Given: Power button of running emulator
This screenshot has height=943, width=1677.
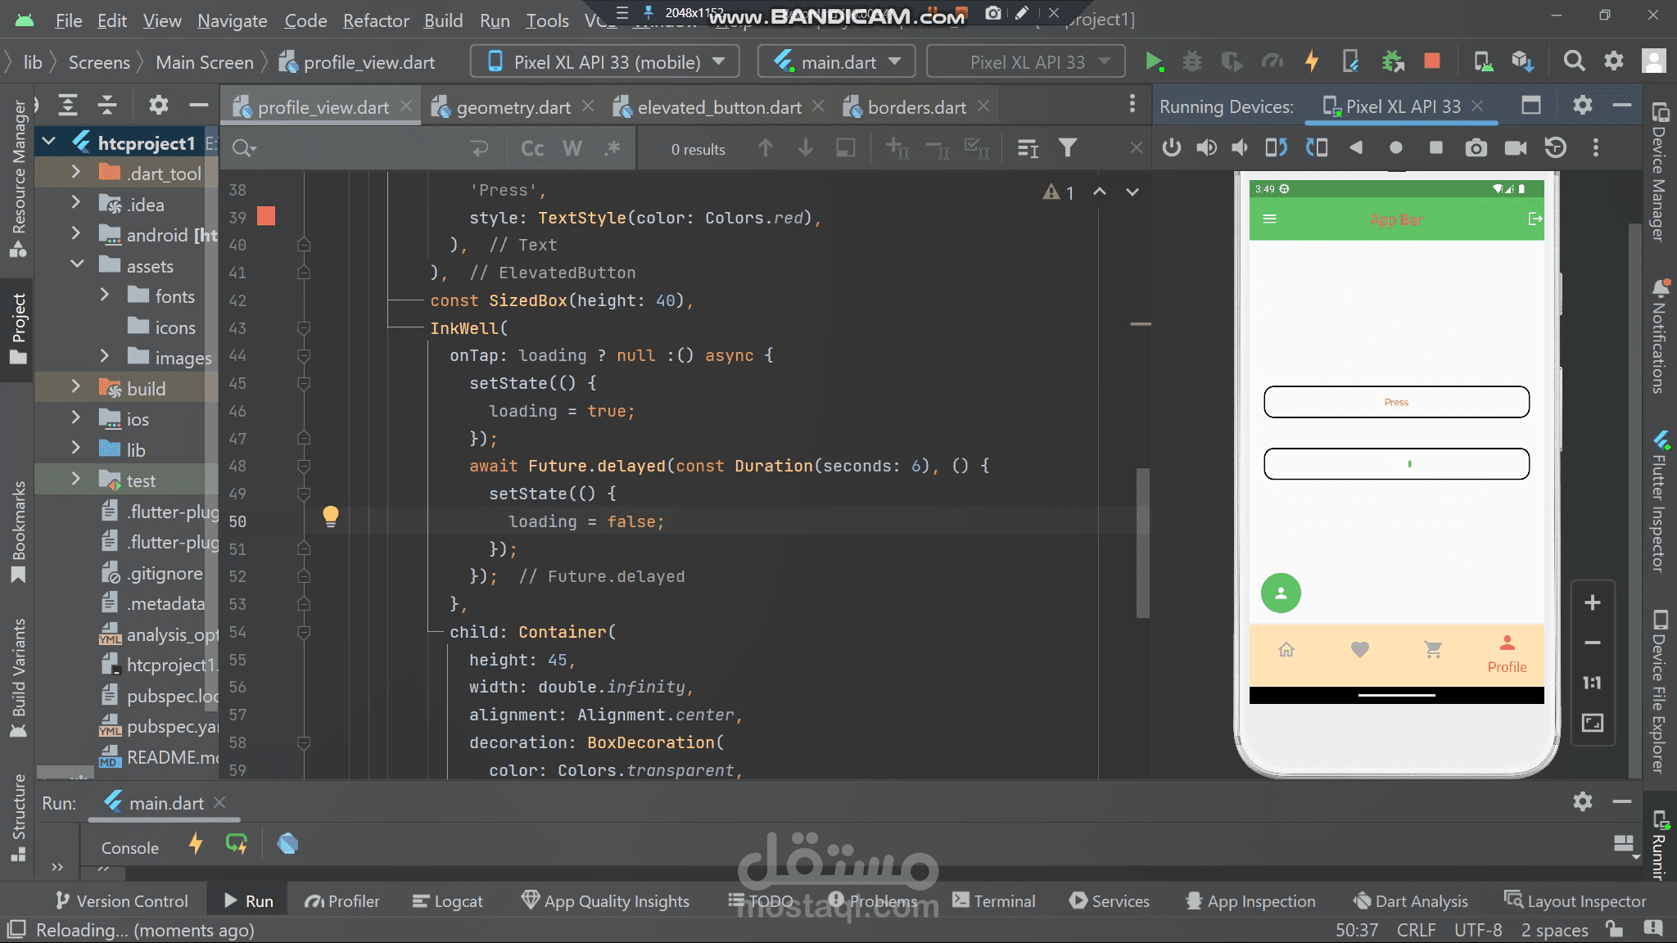Looking at the screenshot, I should (x=1172, y=147).
